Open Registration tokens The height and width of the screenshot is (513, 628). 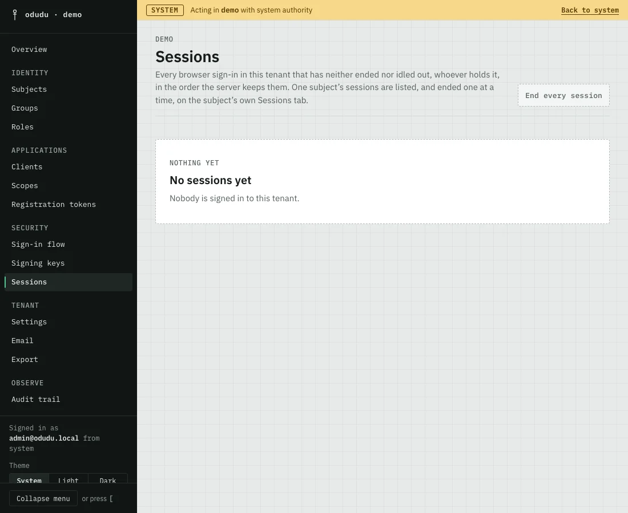[69, 205]
